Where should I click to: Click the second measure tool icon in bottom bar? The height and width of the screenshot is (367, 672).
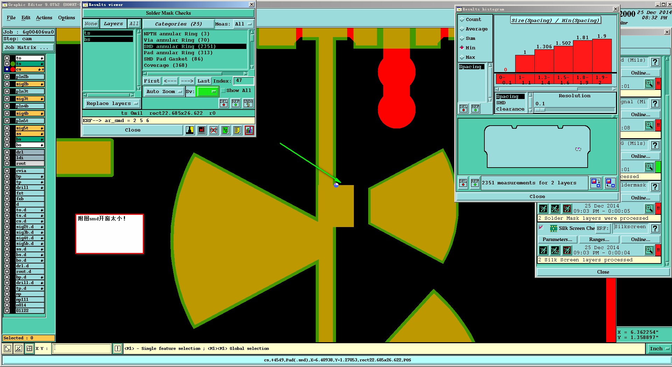18,348
